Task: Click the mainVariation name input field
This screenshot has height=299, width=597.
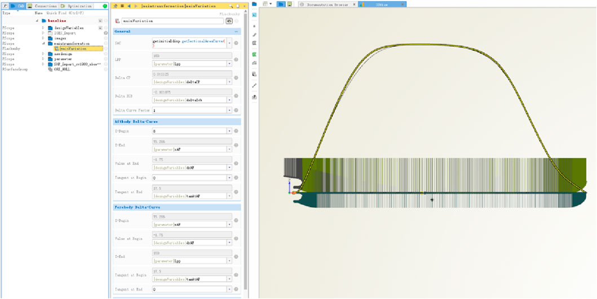Action: [173, 21]
